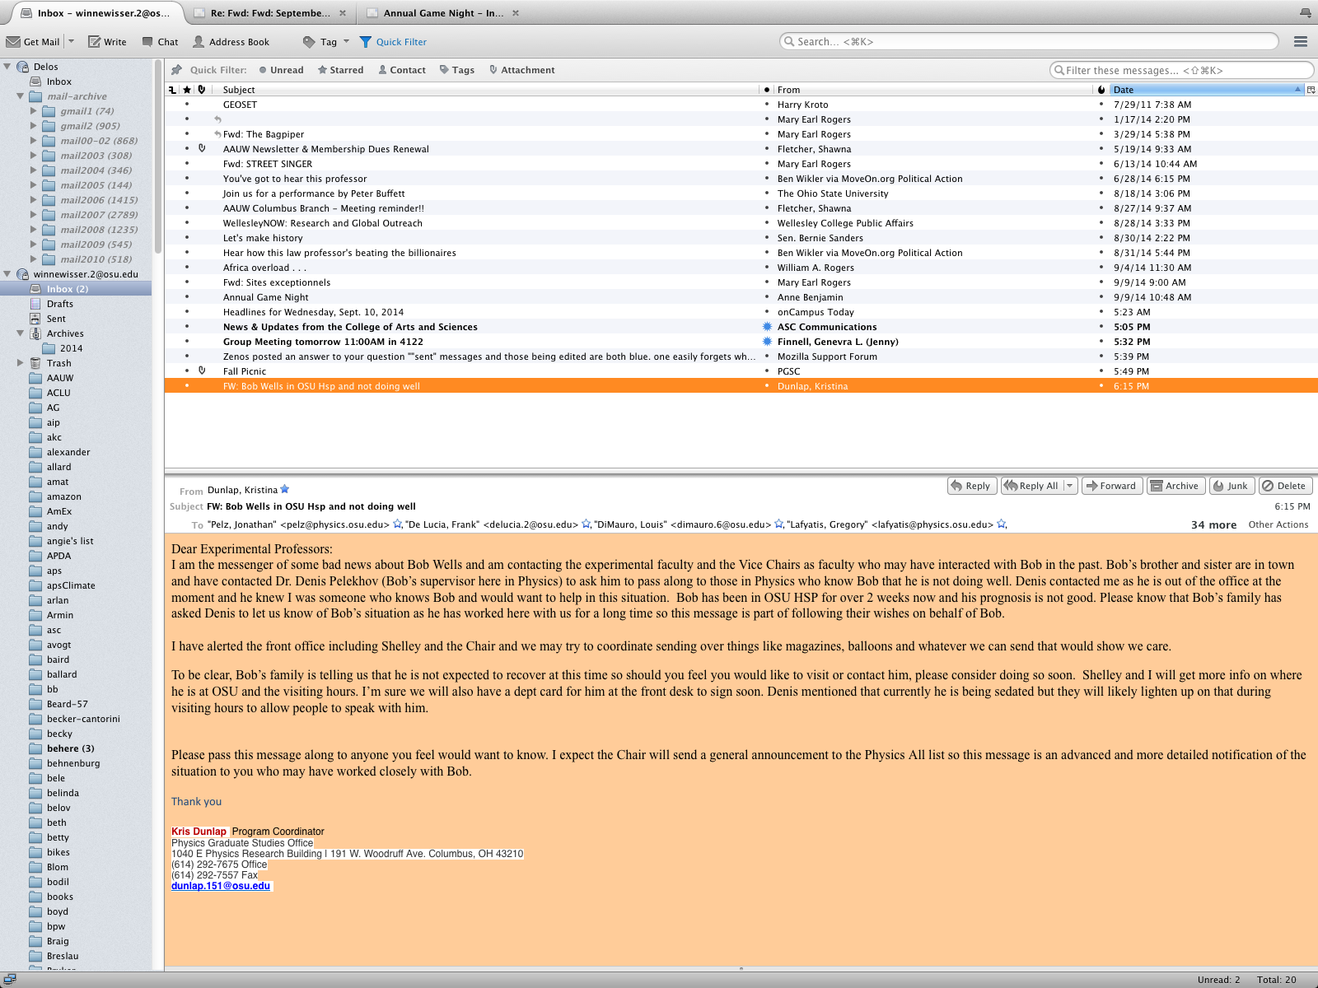Archive the selected message

[x=1175, y=486]
